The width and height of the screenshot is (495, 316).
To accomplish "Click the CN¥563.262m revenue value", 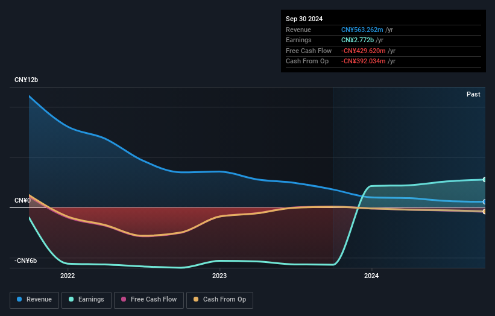I will click(x=362, y=30).
